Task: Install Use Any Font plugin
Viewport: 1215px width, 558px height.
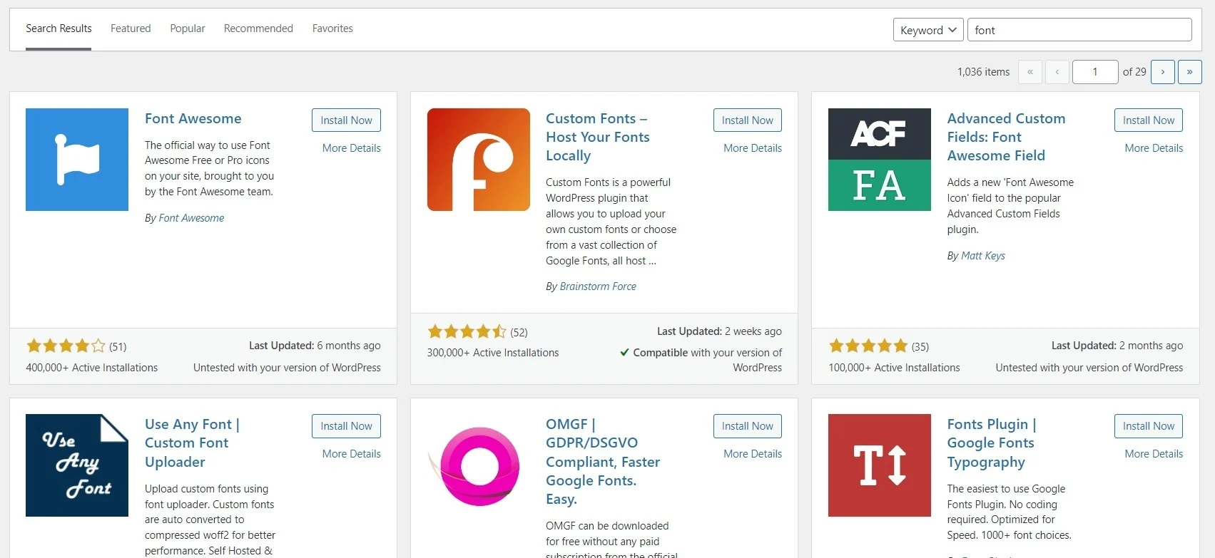Action: point(346,426)
